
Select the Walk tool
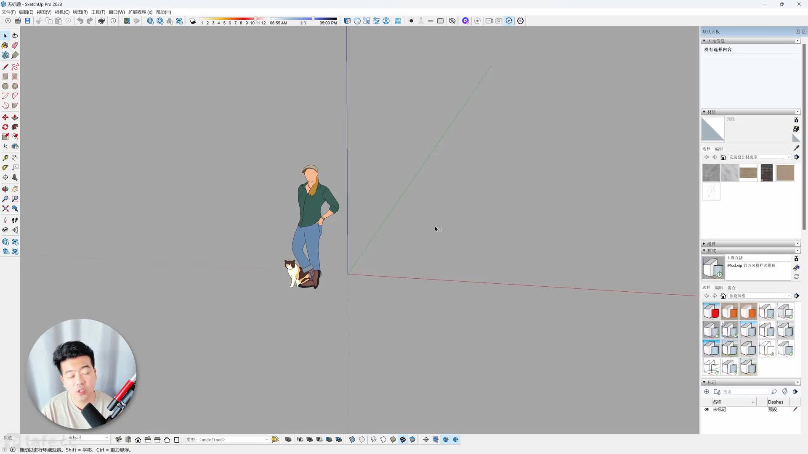point(15,220)
